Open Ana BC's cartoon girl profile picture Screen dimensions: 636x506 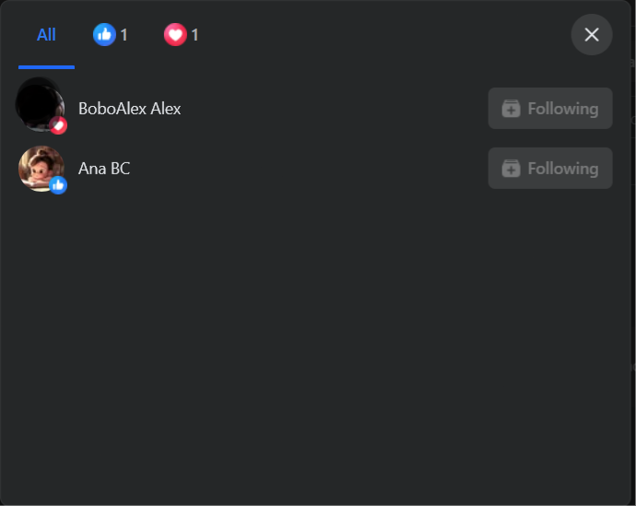click(41, 169)
